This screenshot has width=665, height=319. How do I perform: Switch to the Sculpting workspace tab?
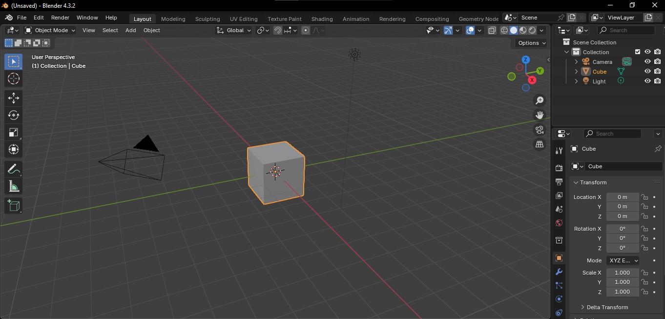[208, 19]
